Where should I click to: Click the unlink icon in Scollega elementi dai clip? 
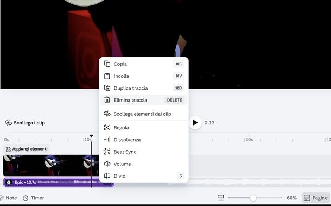[x=107, y=114]
